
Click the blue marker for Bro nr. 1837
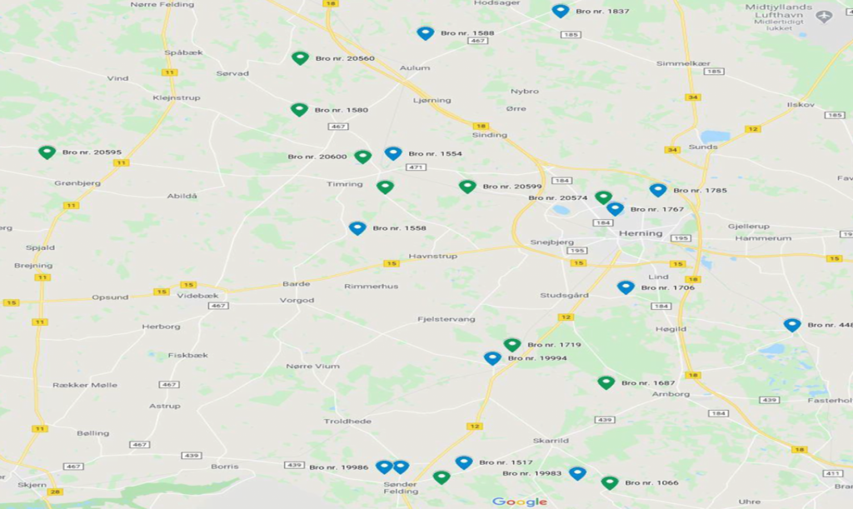click(561, 11)
